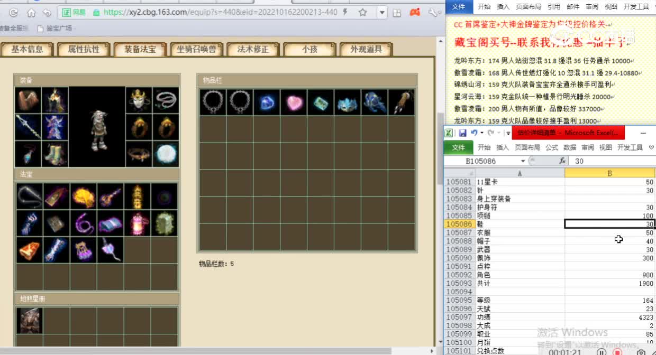Open Excel customize quick access toolbar dropdown
The width and height of the screenshot is (656, 355).
click(x=507, y=133)
